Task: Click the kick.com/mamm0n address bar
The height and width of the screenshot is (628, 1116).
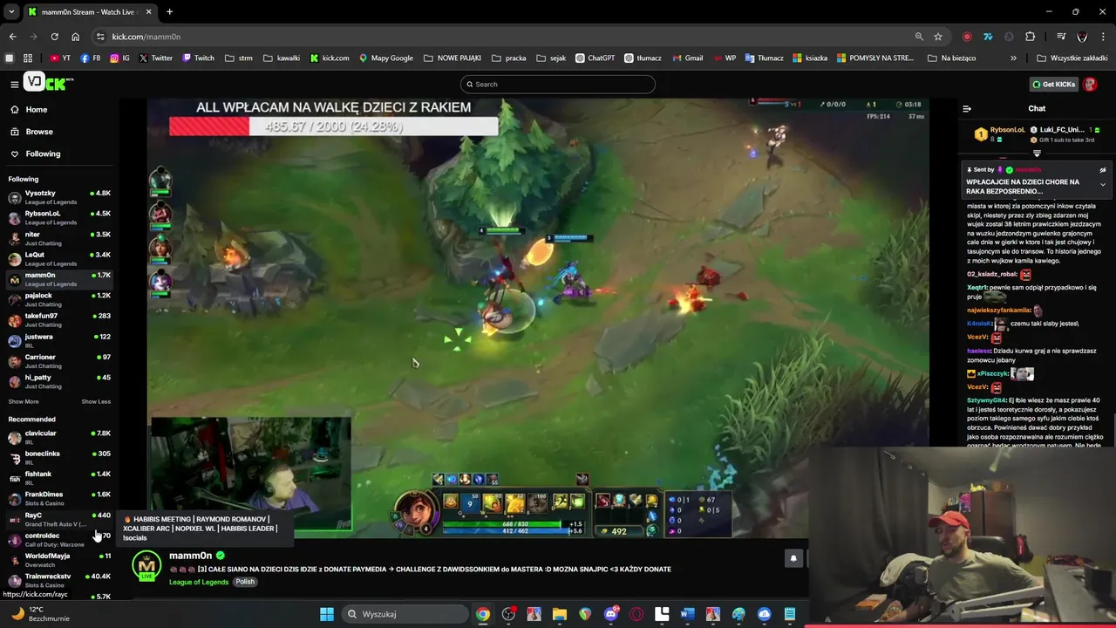Action: click(506, 37)
